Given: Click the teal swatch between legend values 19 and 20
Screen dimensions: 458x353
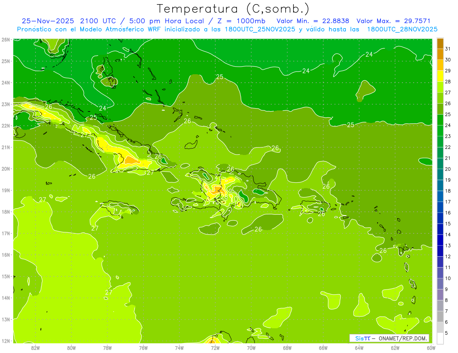Looking at the screenshot, I should tap(440, 174).
